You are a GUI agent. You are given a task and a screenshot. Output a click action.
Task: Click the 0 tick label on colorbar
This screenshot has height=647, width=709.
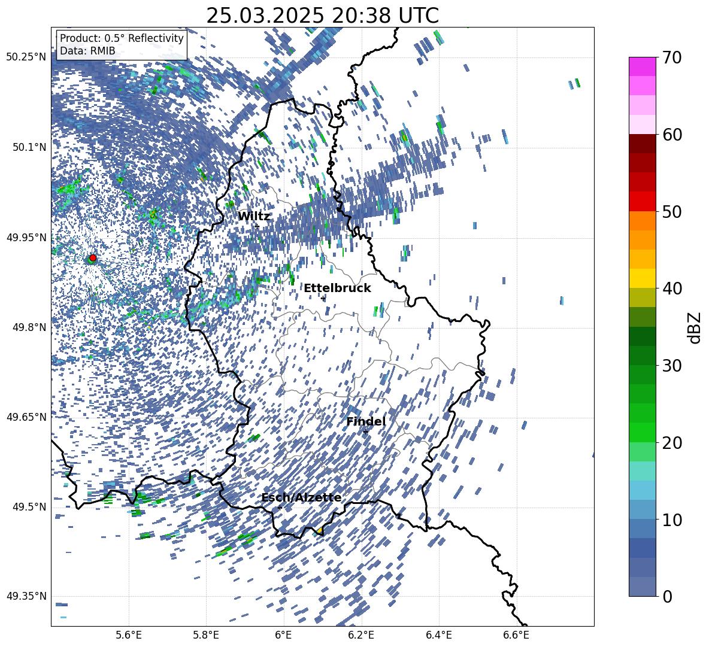pyautogui.click(x=667, y=596)
